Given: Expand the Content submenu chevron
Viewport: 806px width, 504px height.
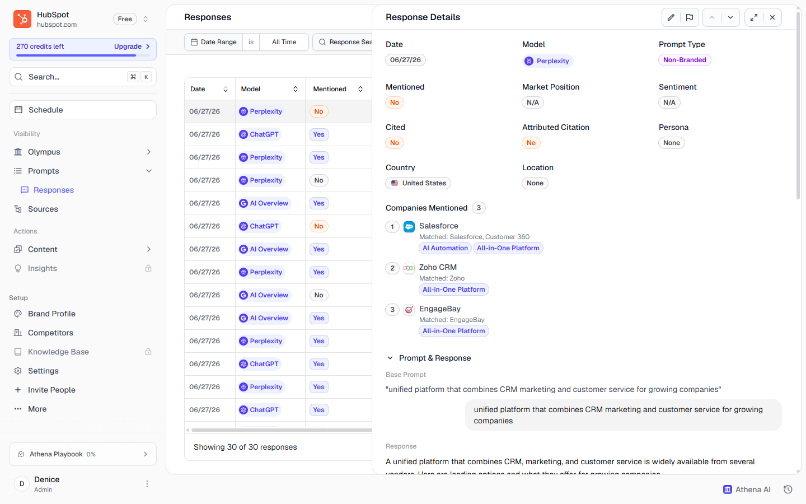Looking at the screenshot, I should [149, 249].
